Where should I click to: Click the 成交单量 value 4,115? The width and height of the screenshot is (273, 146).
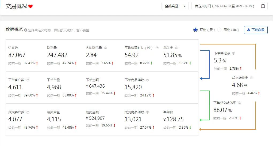(x=54, y=119)
